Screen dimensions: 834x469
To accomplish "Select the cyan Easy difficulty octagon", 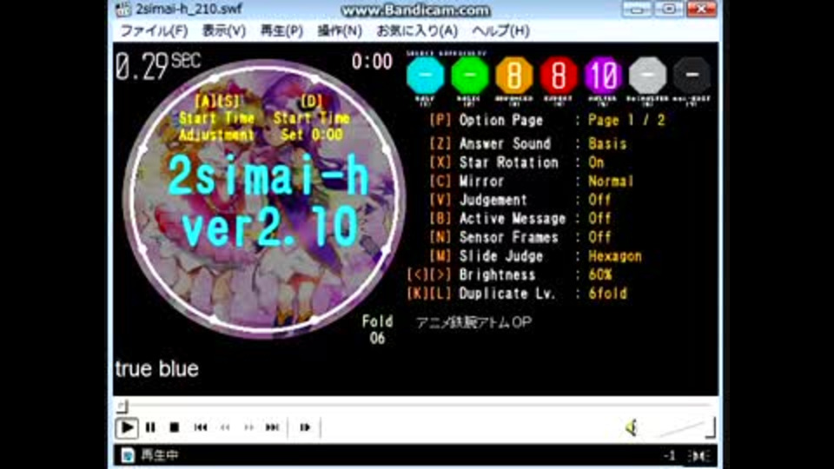I will (426, 76).
